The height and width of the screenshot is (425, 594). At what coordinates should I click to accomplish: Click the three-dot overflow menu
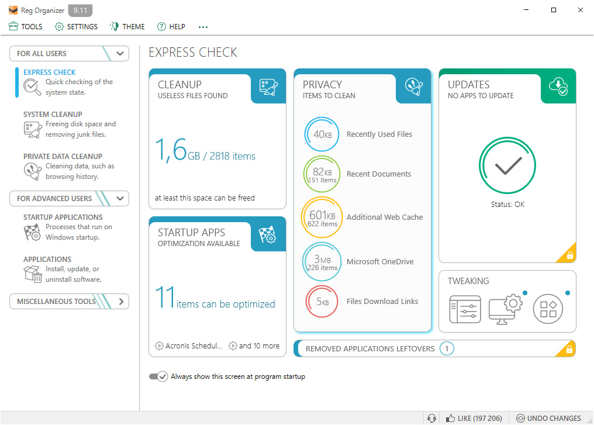point(203,27)
